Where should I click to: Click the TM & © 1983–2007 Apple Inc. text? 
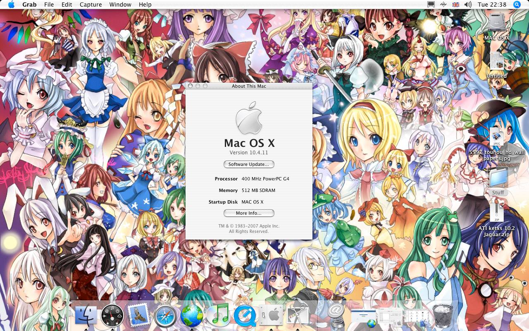(x=249, y=226)
